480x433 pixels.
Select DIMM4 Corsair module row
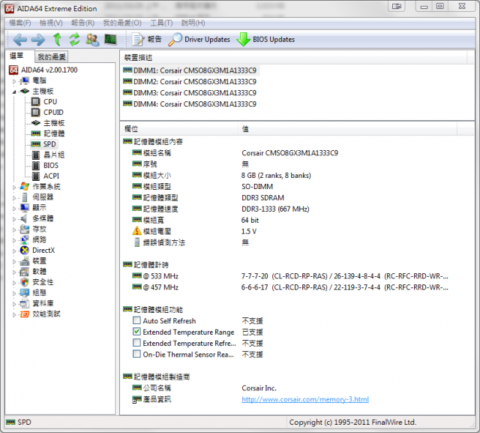coord(190,104)
